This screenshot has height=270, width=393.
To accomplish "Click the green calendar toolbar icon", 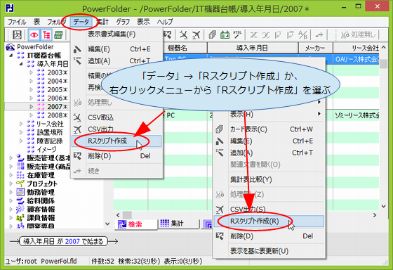I will tap(225, 34).
